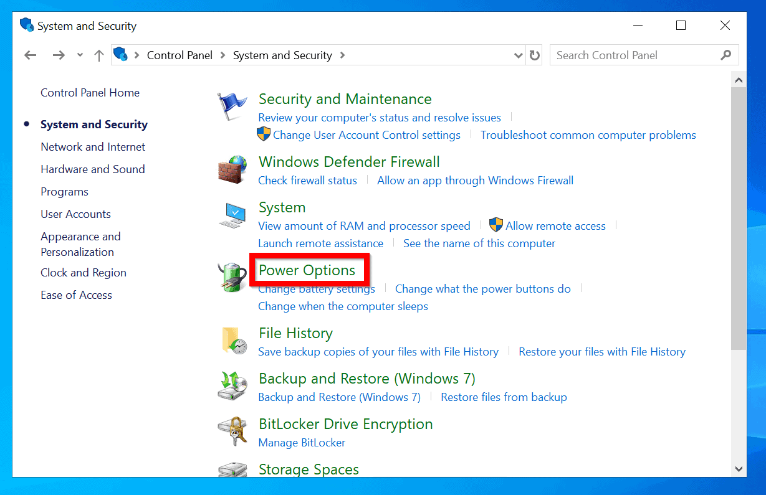766x495 pixels.
Task: Click shield icon beside Allow remote access
Action: (x=496, y=225)
